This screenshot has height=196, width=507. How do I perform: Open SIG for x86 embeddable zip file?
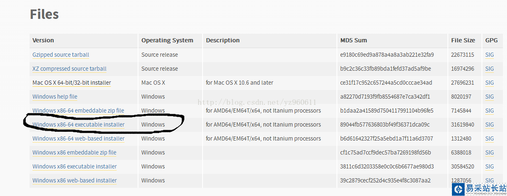[x=489, y=152]
